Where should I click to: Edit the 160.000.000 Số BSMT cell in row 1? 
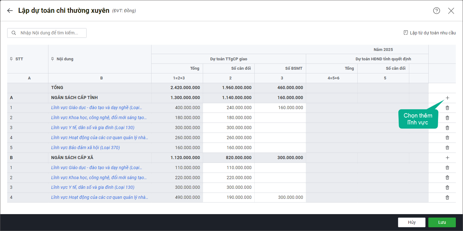280,108
